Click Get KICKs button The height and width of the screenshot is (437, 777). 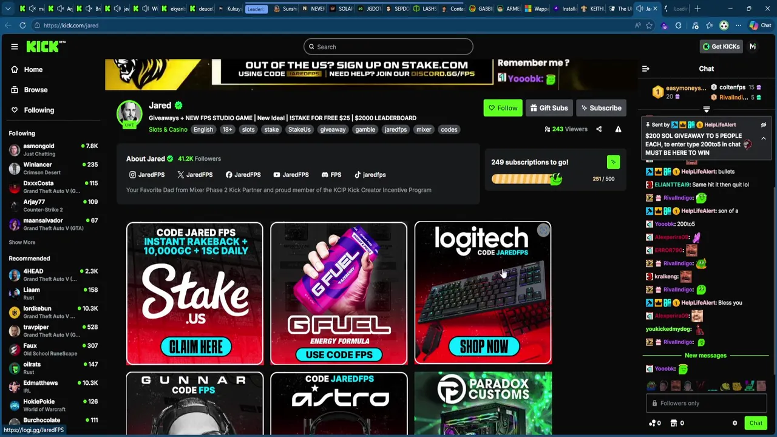(721, 47)
